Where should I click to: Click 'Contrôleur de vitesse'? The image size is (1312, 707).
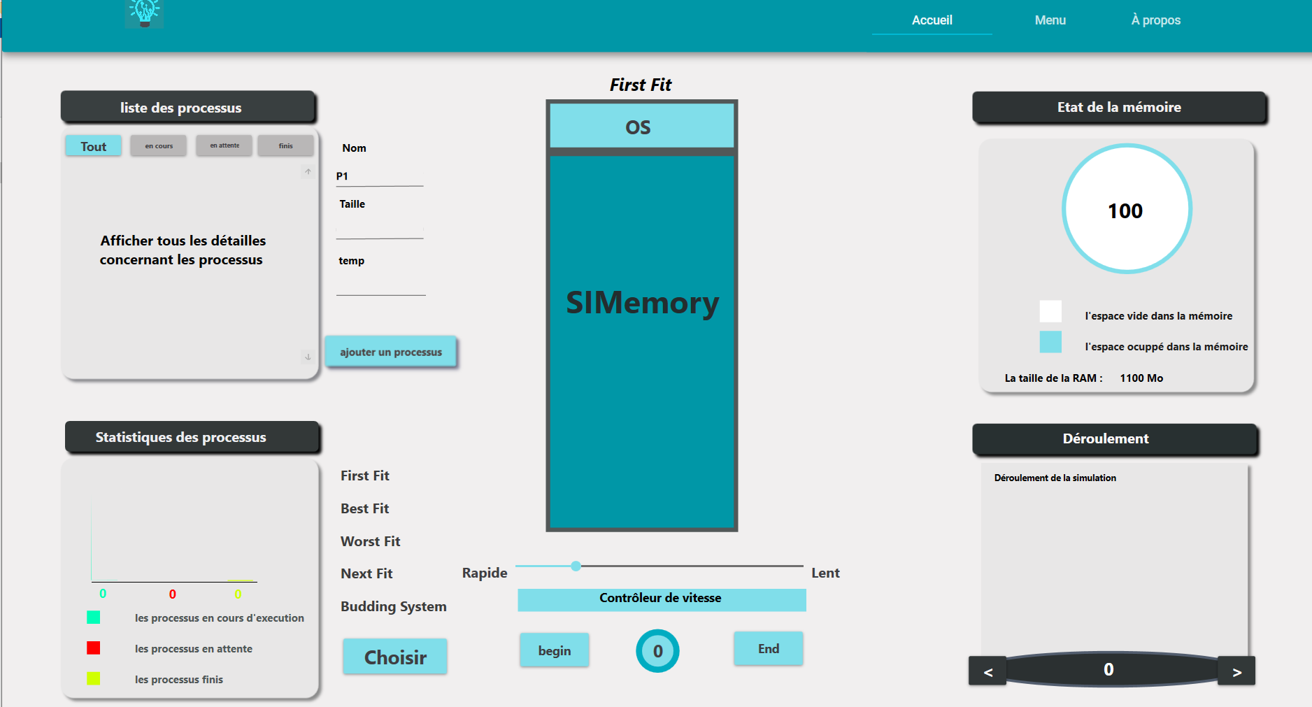pyautogui.click(x=660, y=599)
